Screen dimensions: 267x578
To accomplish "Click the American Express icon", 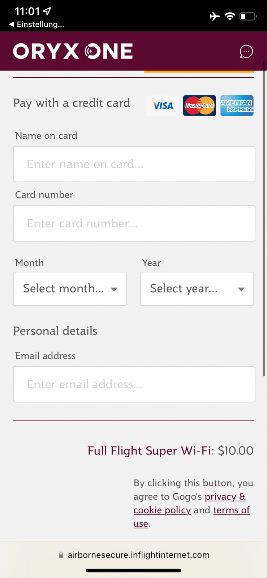I will click(237, 105).
